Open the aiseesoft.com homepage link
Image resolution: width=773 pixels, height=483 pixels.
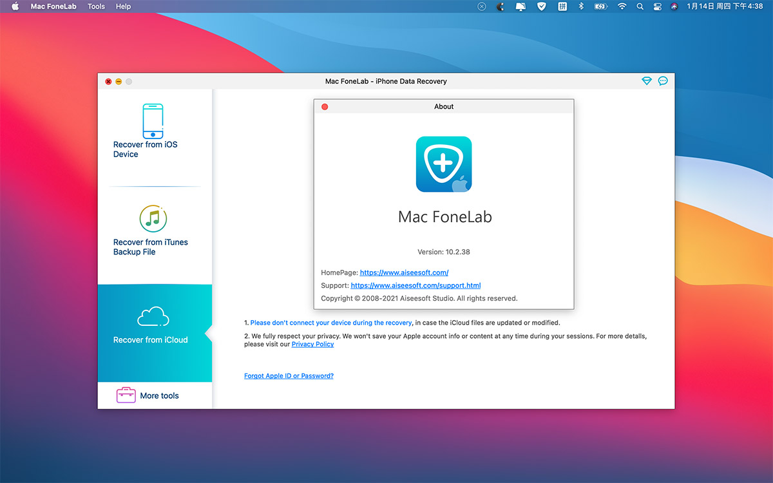[404, 273]
